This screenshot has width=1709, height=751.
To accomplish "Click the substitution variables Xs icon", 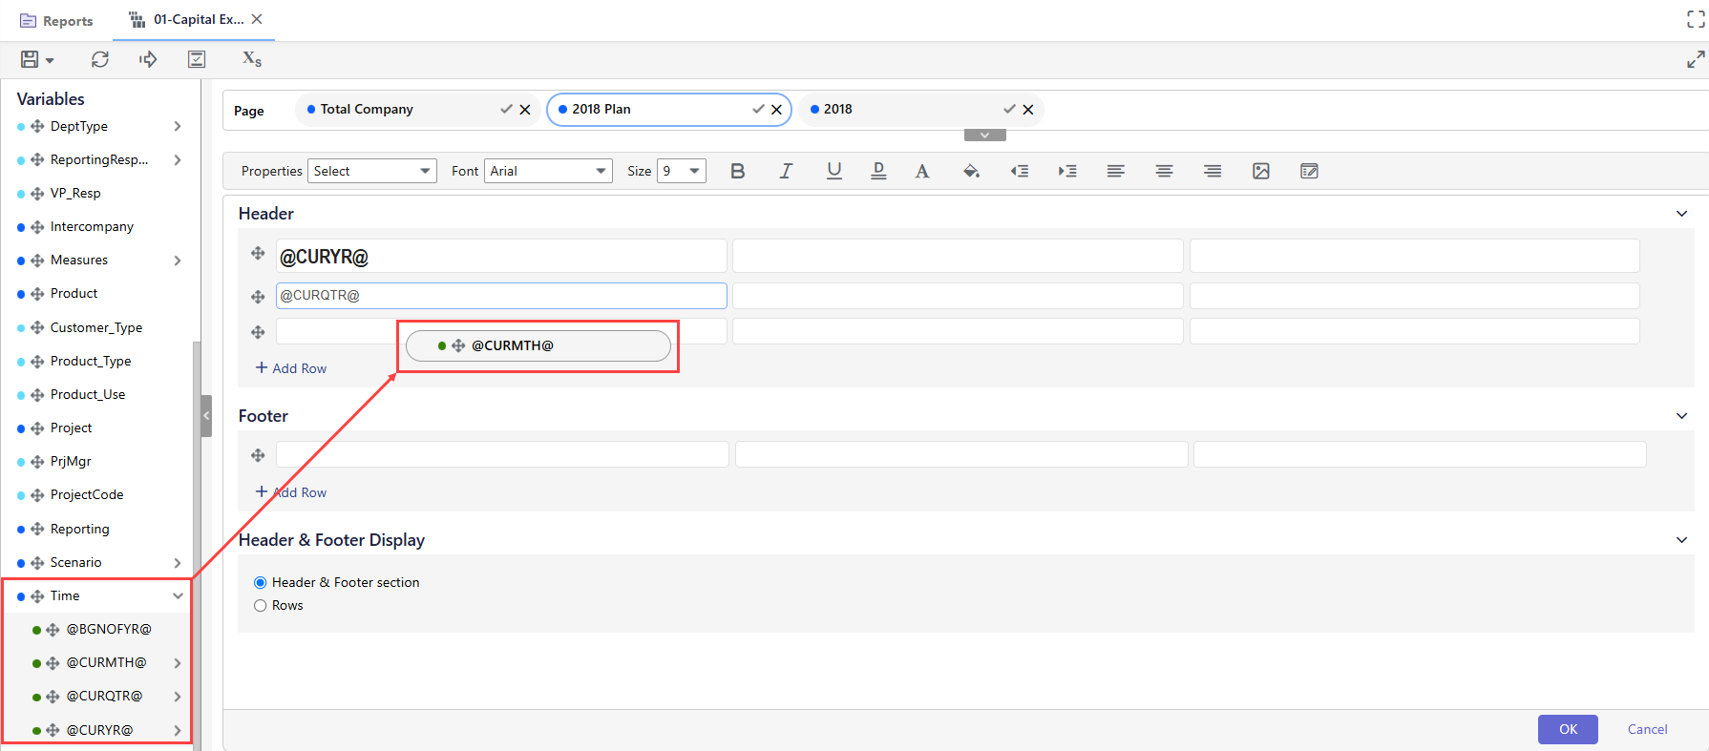I will click(x=251, y=59).
